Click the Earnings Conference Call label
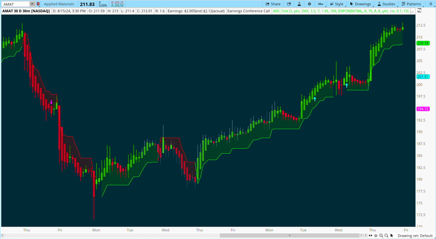 (248, 11)
